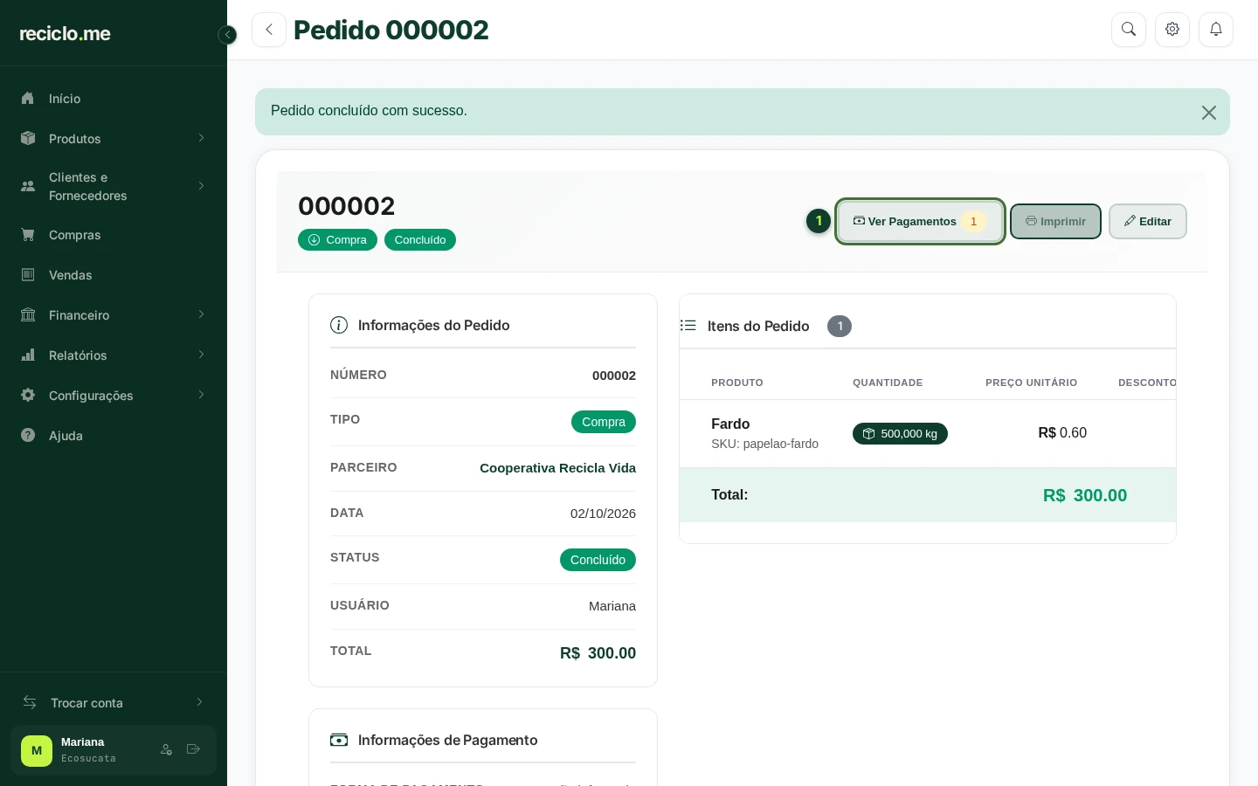Open the Cooperativa Recicla Vida partner link
The height and width of the screenshot is (786, 1258).
tap(558, 468)
